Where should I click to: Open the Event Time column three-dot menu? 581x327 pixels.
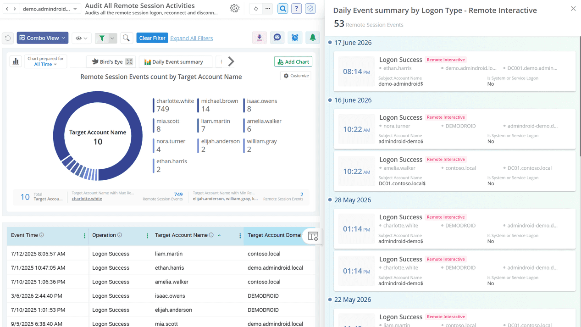point(84,236)
